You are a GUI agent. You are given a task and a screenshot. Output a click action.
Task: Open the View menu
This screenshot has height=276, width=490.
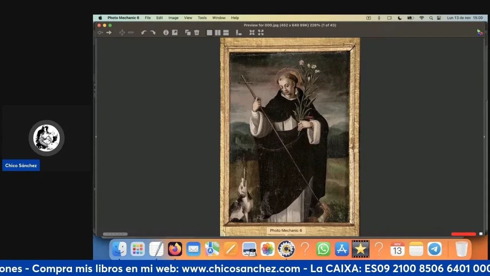tap(188, 18)
